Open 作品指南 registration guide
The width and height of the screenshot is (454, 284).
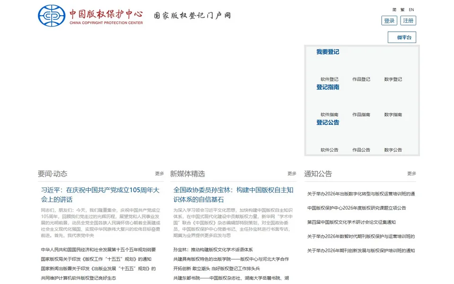(x=361, y=115)
